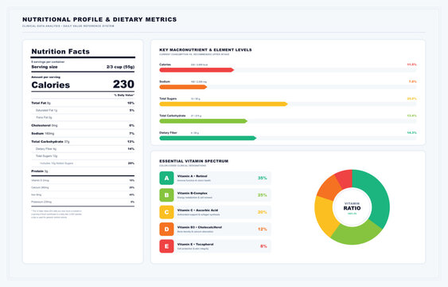448x287 pixels.
Task: Click the light-green Vitamin B letter badge
Action: (166, 195)
